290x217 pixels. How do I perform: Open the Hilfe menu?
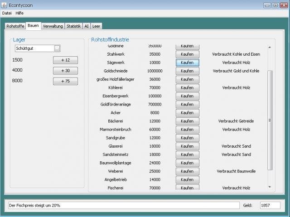point(19,13)
